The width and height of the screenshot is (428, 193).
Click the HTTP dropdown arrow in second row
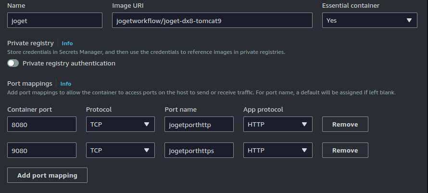(x=304, y=150)
